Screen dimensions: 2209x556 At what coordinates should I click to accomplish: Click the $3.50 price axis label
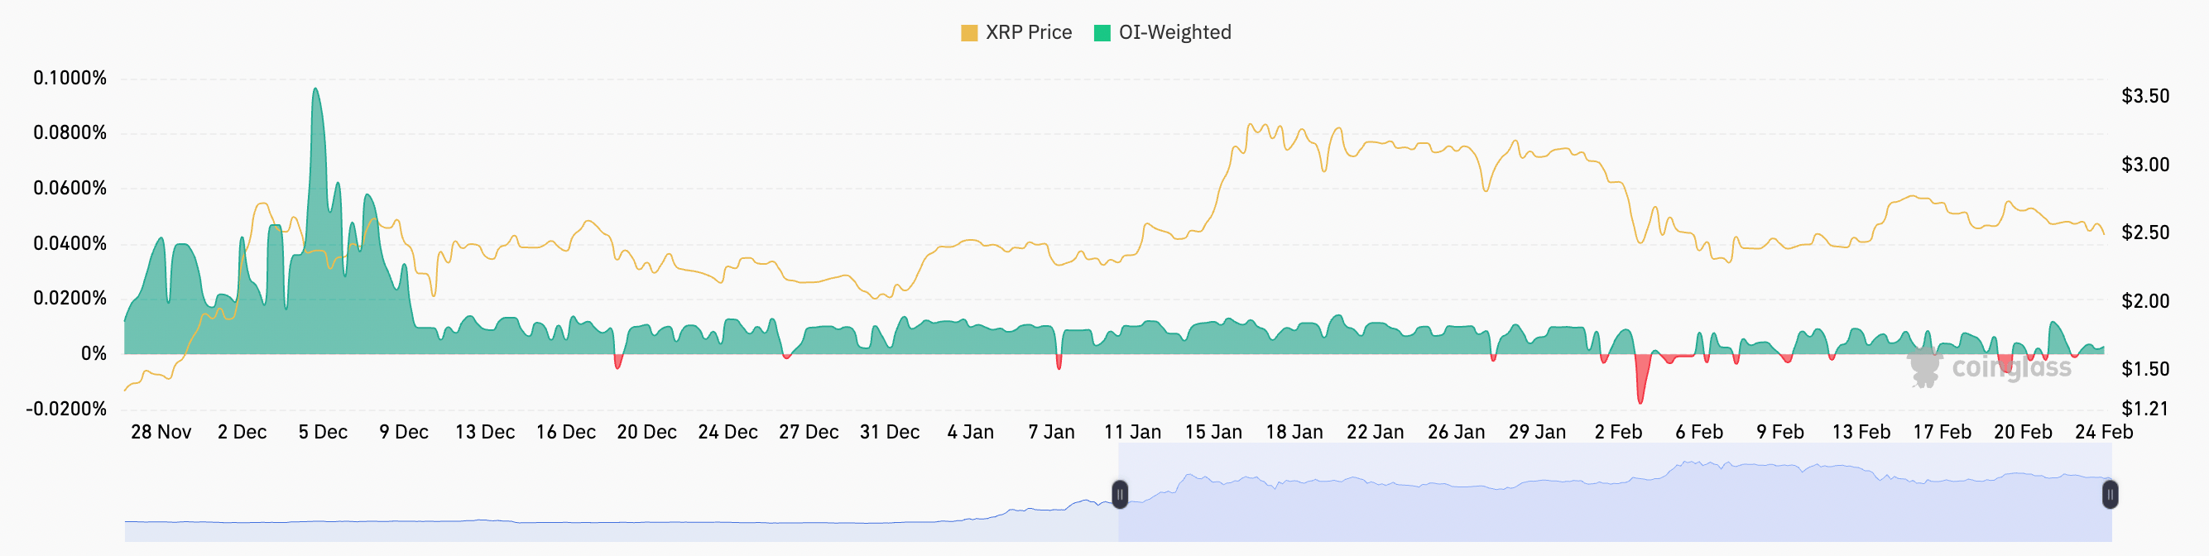point(2144,96)
